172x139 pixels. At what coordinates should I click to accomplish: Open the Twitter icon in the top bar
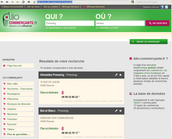click(167, 7)
